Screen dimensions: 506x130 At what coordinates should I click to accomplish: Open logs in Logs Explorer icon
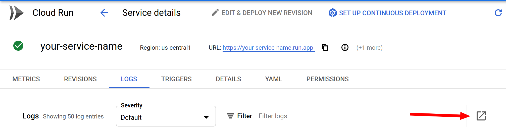point(481,116)
